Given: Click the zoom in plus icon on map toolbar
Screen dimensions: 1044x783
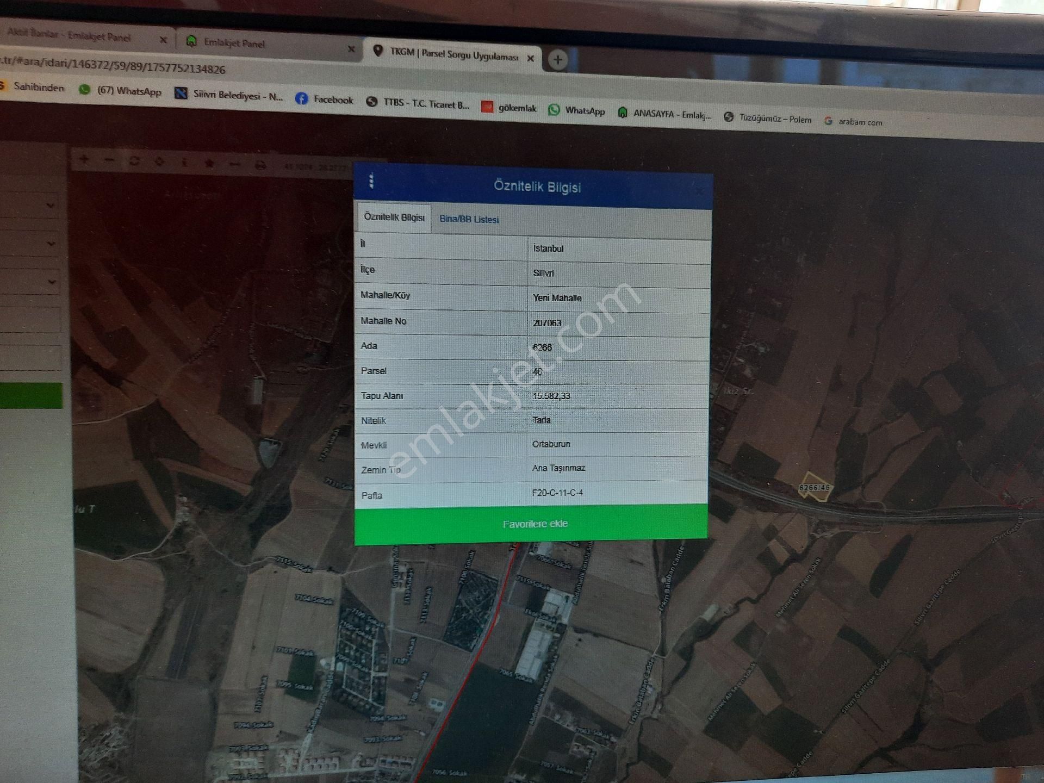Looking at the screenshot, I should [x=84, y=159].
